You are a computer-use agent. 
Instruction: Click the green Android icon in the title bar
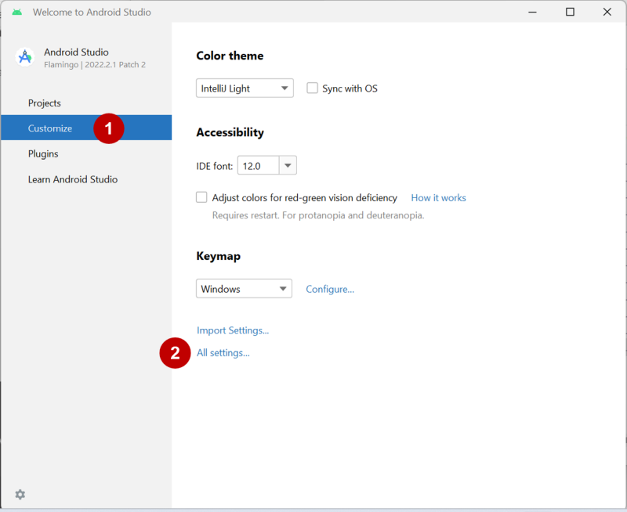point(16,12)
